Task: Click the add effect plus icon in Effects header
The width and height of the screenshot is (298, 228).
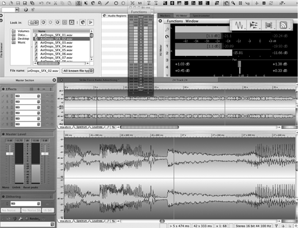Action: click(x=38, y=89)
